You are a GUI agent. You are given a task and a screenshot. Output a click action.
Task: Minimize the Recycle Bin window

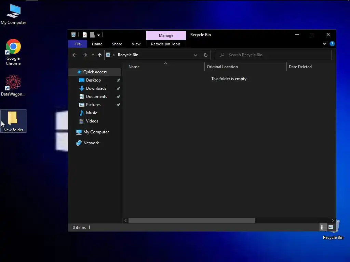point(297,35)
